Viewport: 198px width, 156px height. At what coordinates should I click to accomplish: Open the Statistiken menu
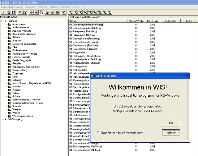[66, 7]
